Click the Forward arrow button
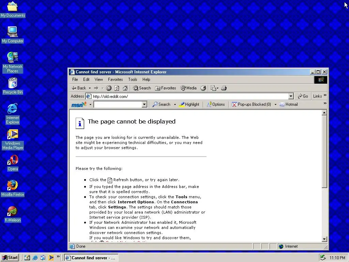The image size is (349, 262). click(x=96, y=88)
